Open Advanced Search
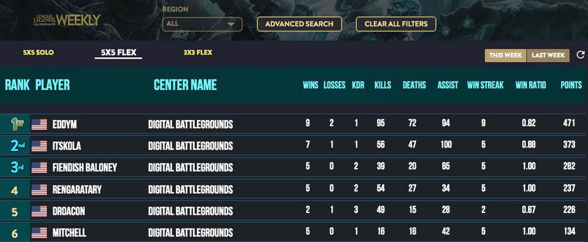This screenshot has height=242, width=588. [x=299, y=24]
